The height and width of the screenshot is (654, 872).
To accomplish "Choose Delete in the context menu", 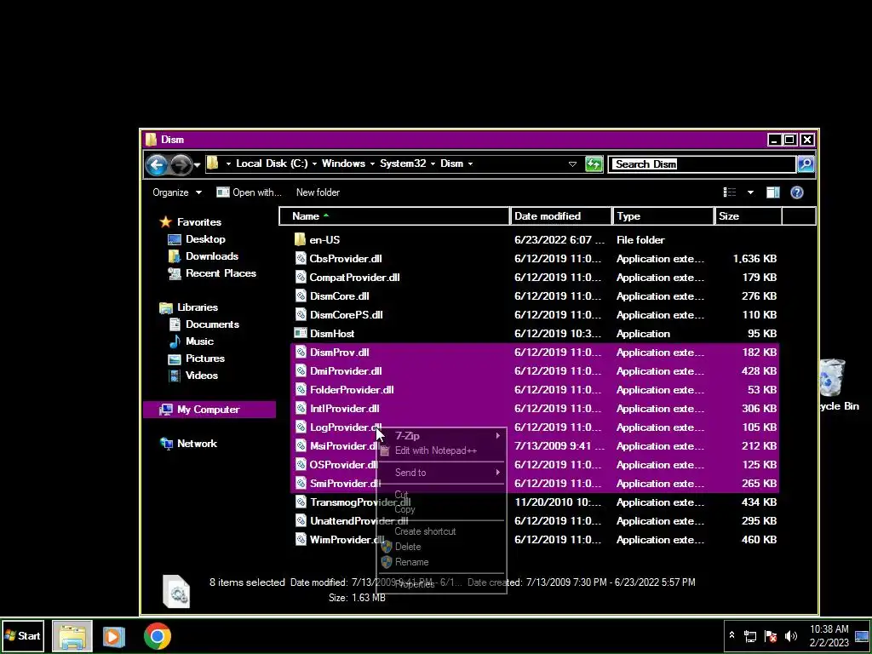I will 442,548.
